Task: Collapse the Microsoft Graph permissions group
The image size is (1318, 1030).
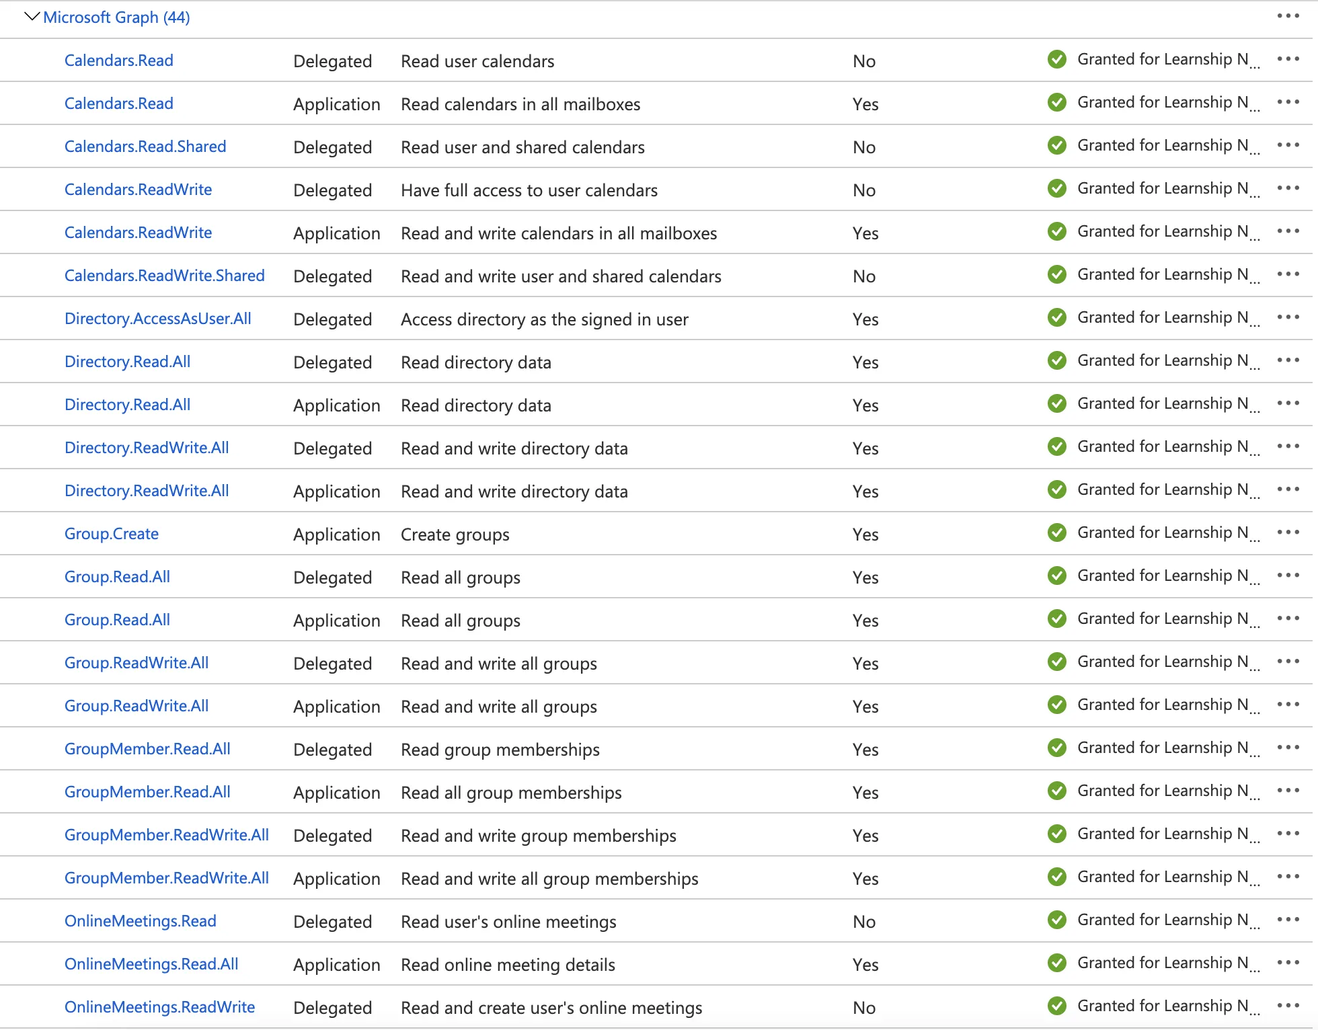Action: 32,17
